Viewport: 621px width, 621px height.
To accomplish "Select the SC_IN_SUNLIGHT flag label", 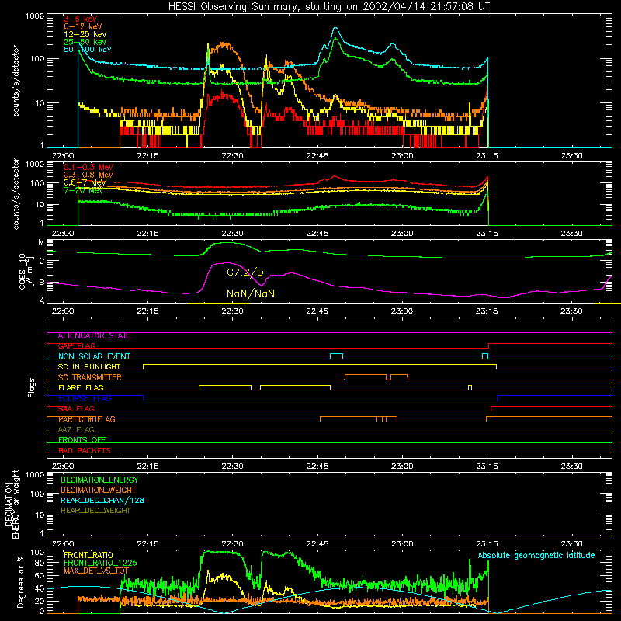I will [89, 366].
